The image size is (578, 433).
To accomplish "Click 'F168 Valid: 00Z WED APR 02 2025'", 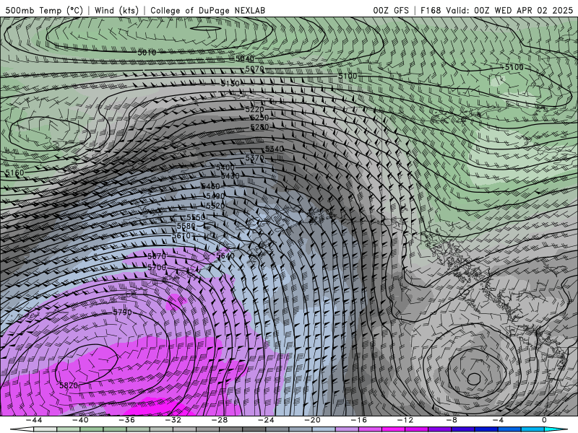I will click(496, 10).
